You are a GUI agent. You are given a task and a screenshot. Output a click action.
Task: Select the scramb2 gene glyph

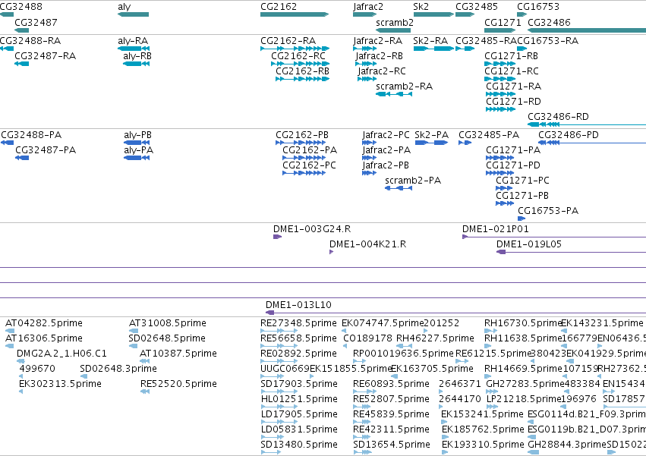coord(393,30)
